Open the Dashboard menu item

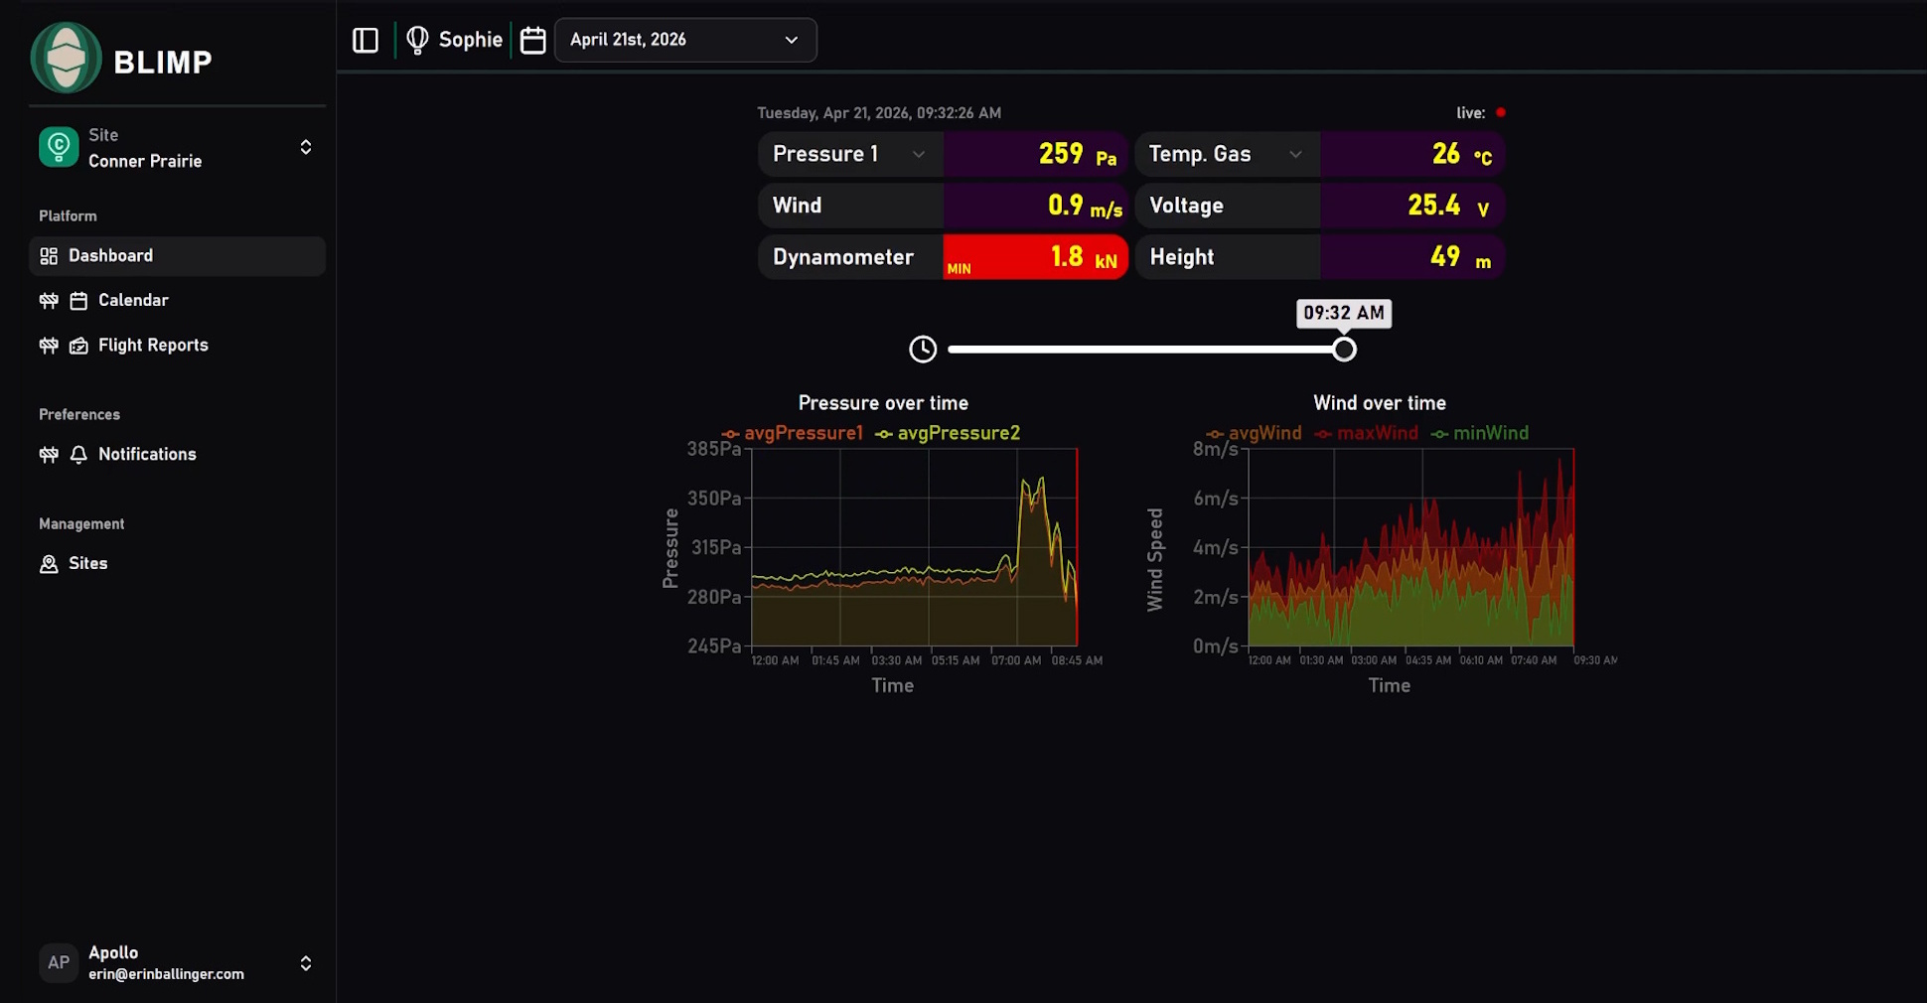pyautogui.click(x=177, y=256)
